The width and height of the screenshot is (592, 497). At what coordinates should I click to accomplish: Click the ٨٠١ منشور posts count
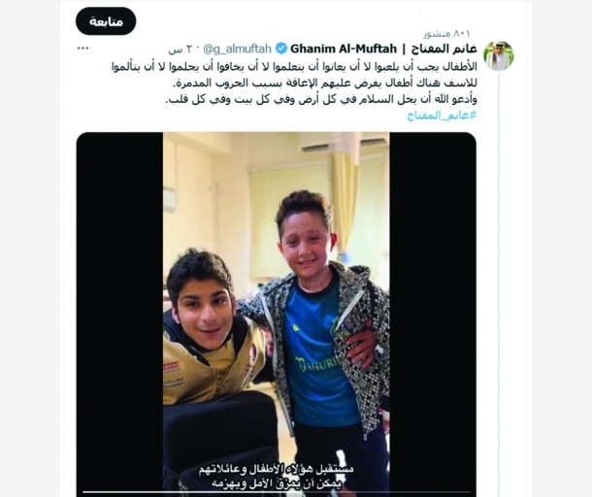(446, 34)
